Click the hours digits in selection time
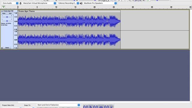The height and width of the screenshot is (108, 192). click(86, 107)
